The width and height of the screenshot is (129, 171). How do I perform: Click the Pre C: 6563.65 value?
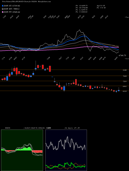coord(82,12)
